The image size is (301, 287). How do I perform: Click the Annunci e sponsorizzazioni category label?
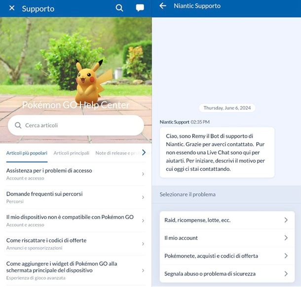pyautogui.click(x=34, y=248)
